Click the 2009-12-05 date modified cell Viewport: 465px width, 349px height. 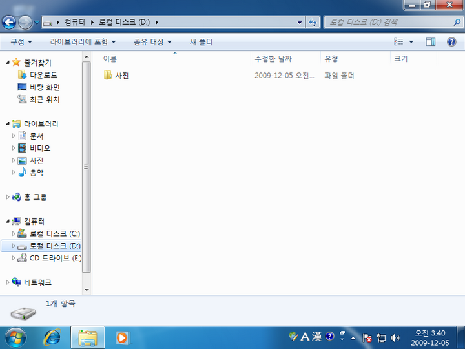point(284,76)
